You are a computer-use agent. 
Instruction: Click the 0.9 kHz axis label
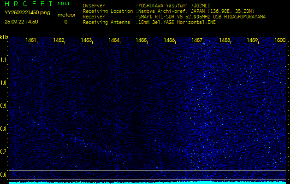click(x=4, y=106)
